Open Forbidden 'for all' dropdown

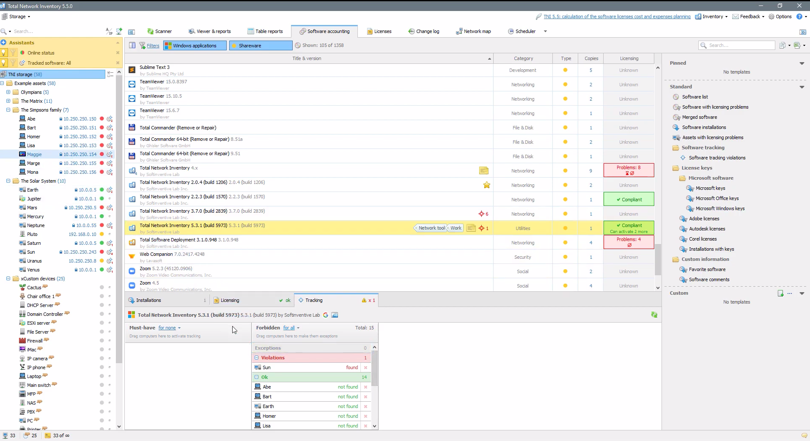click(x=291, y=328)
